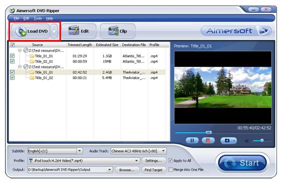Click the TheAviator destination of 2.4GB row
282x183 pixels.
tap(134, 72)
